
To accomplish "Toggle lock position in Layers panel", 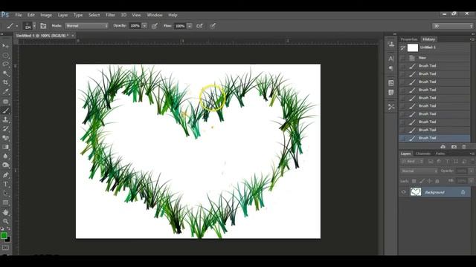I will 430,181.
